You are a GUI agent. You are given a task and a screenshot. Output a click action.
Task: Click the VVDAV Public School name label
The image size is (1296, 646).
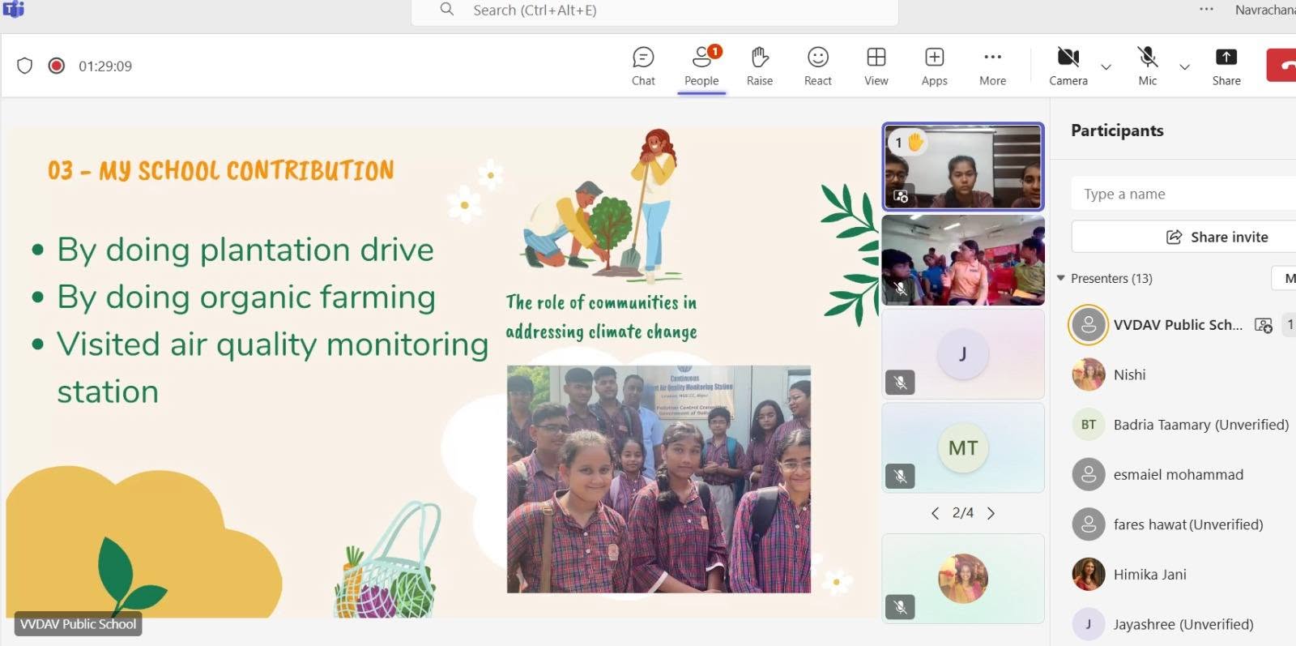click(79, 624)
